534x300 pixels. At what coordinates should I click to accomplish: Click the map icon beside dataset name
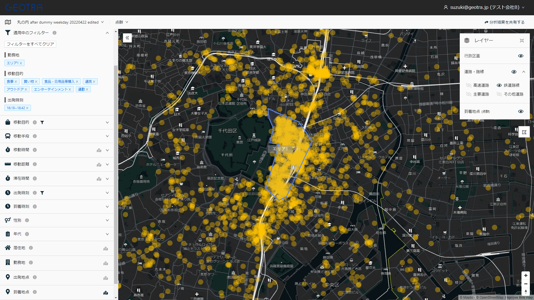pos(8,22)
